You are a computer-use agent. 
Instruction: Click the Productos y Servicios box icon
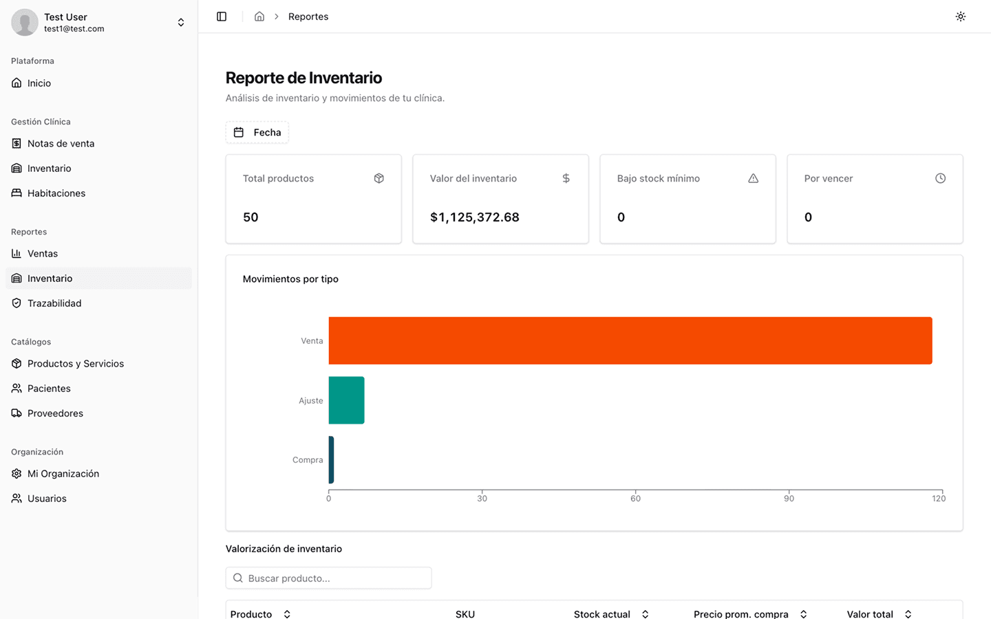(17, 364)
